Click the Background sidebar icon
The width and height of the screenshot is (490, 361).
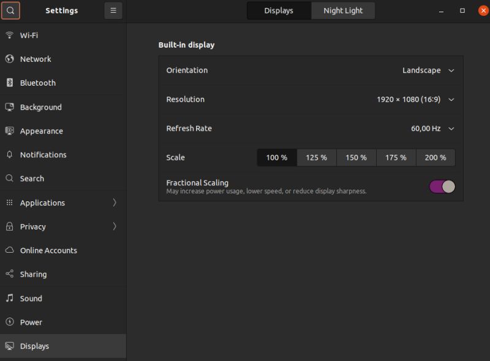tap(10, 106)
